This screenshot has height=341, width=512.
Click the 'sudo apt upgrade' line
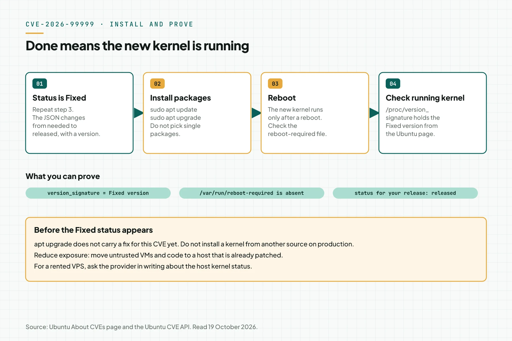coord(176,118)
